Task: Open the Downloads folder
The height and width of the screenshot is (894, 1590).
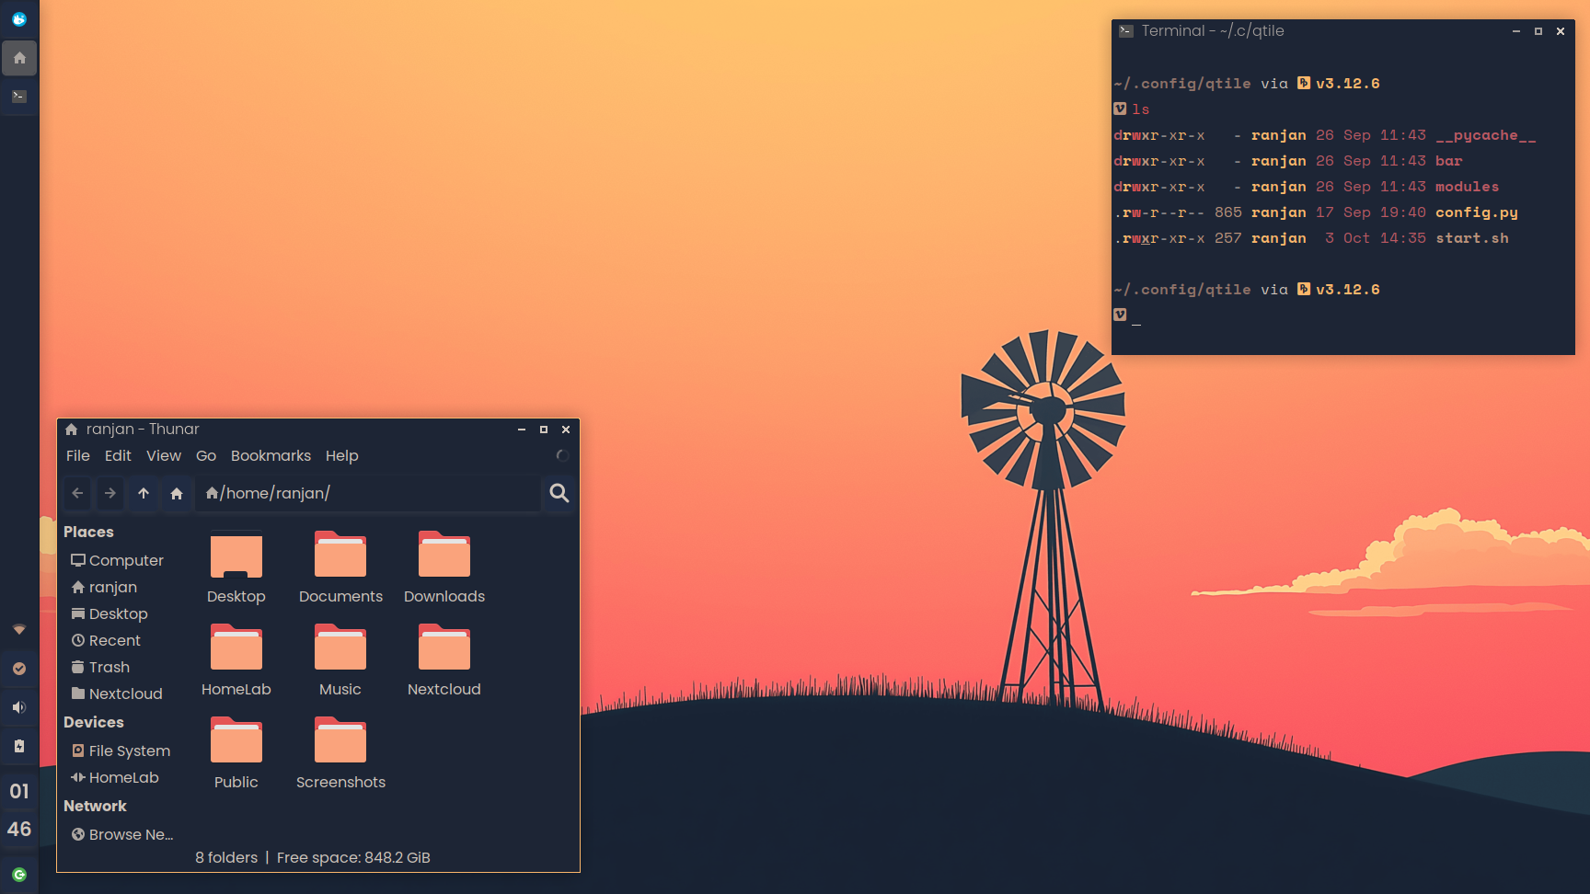Action: [444, 555]
